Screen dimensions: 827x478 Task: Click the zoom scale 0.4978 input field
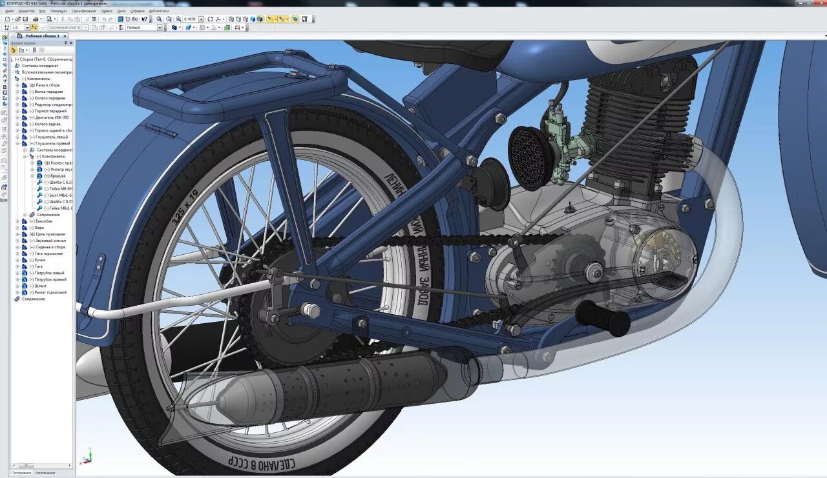191,19
